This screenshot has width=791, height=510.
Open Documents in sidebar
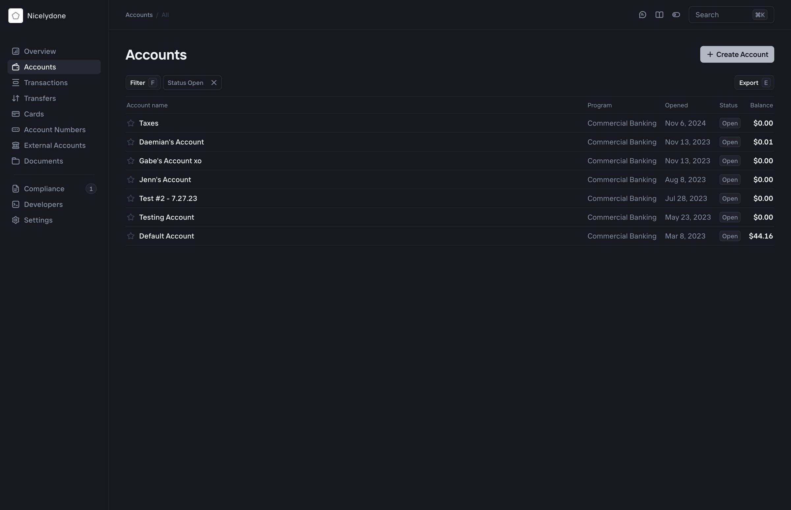click(x=54, y=161)
